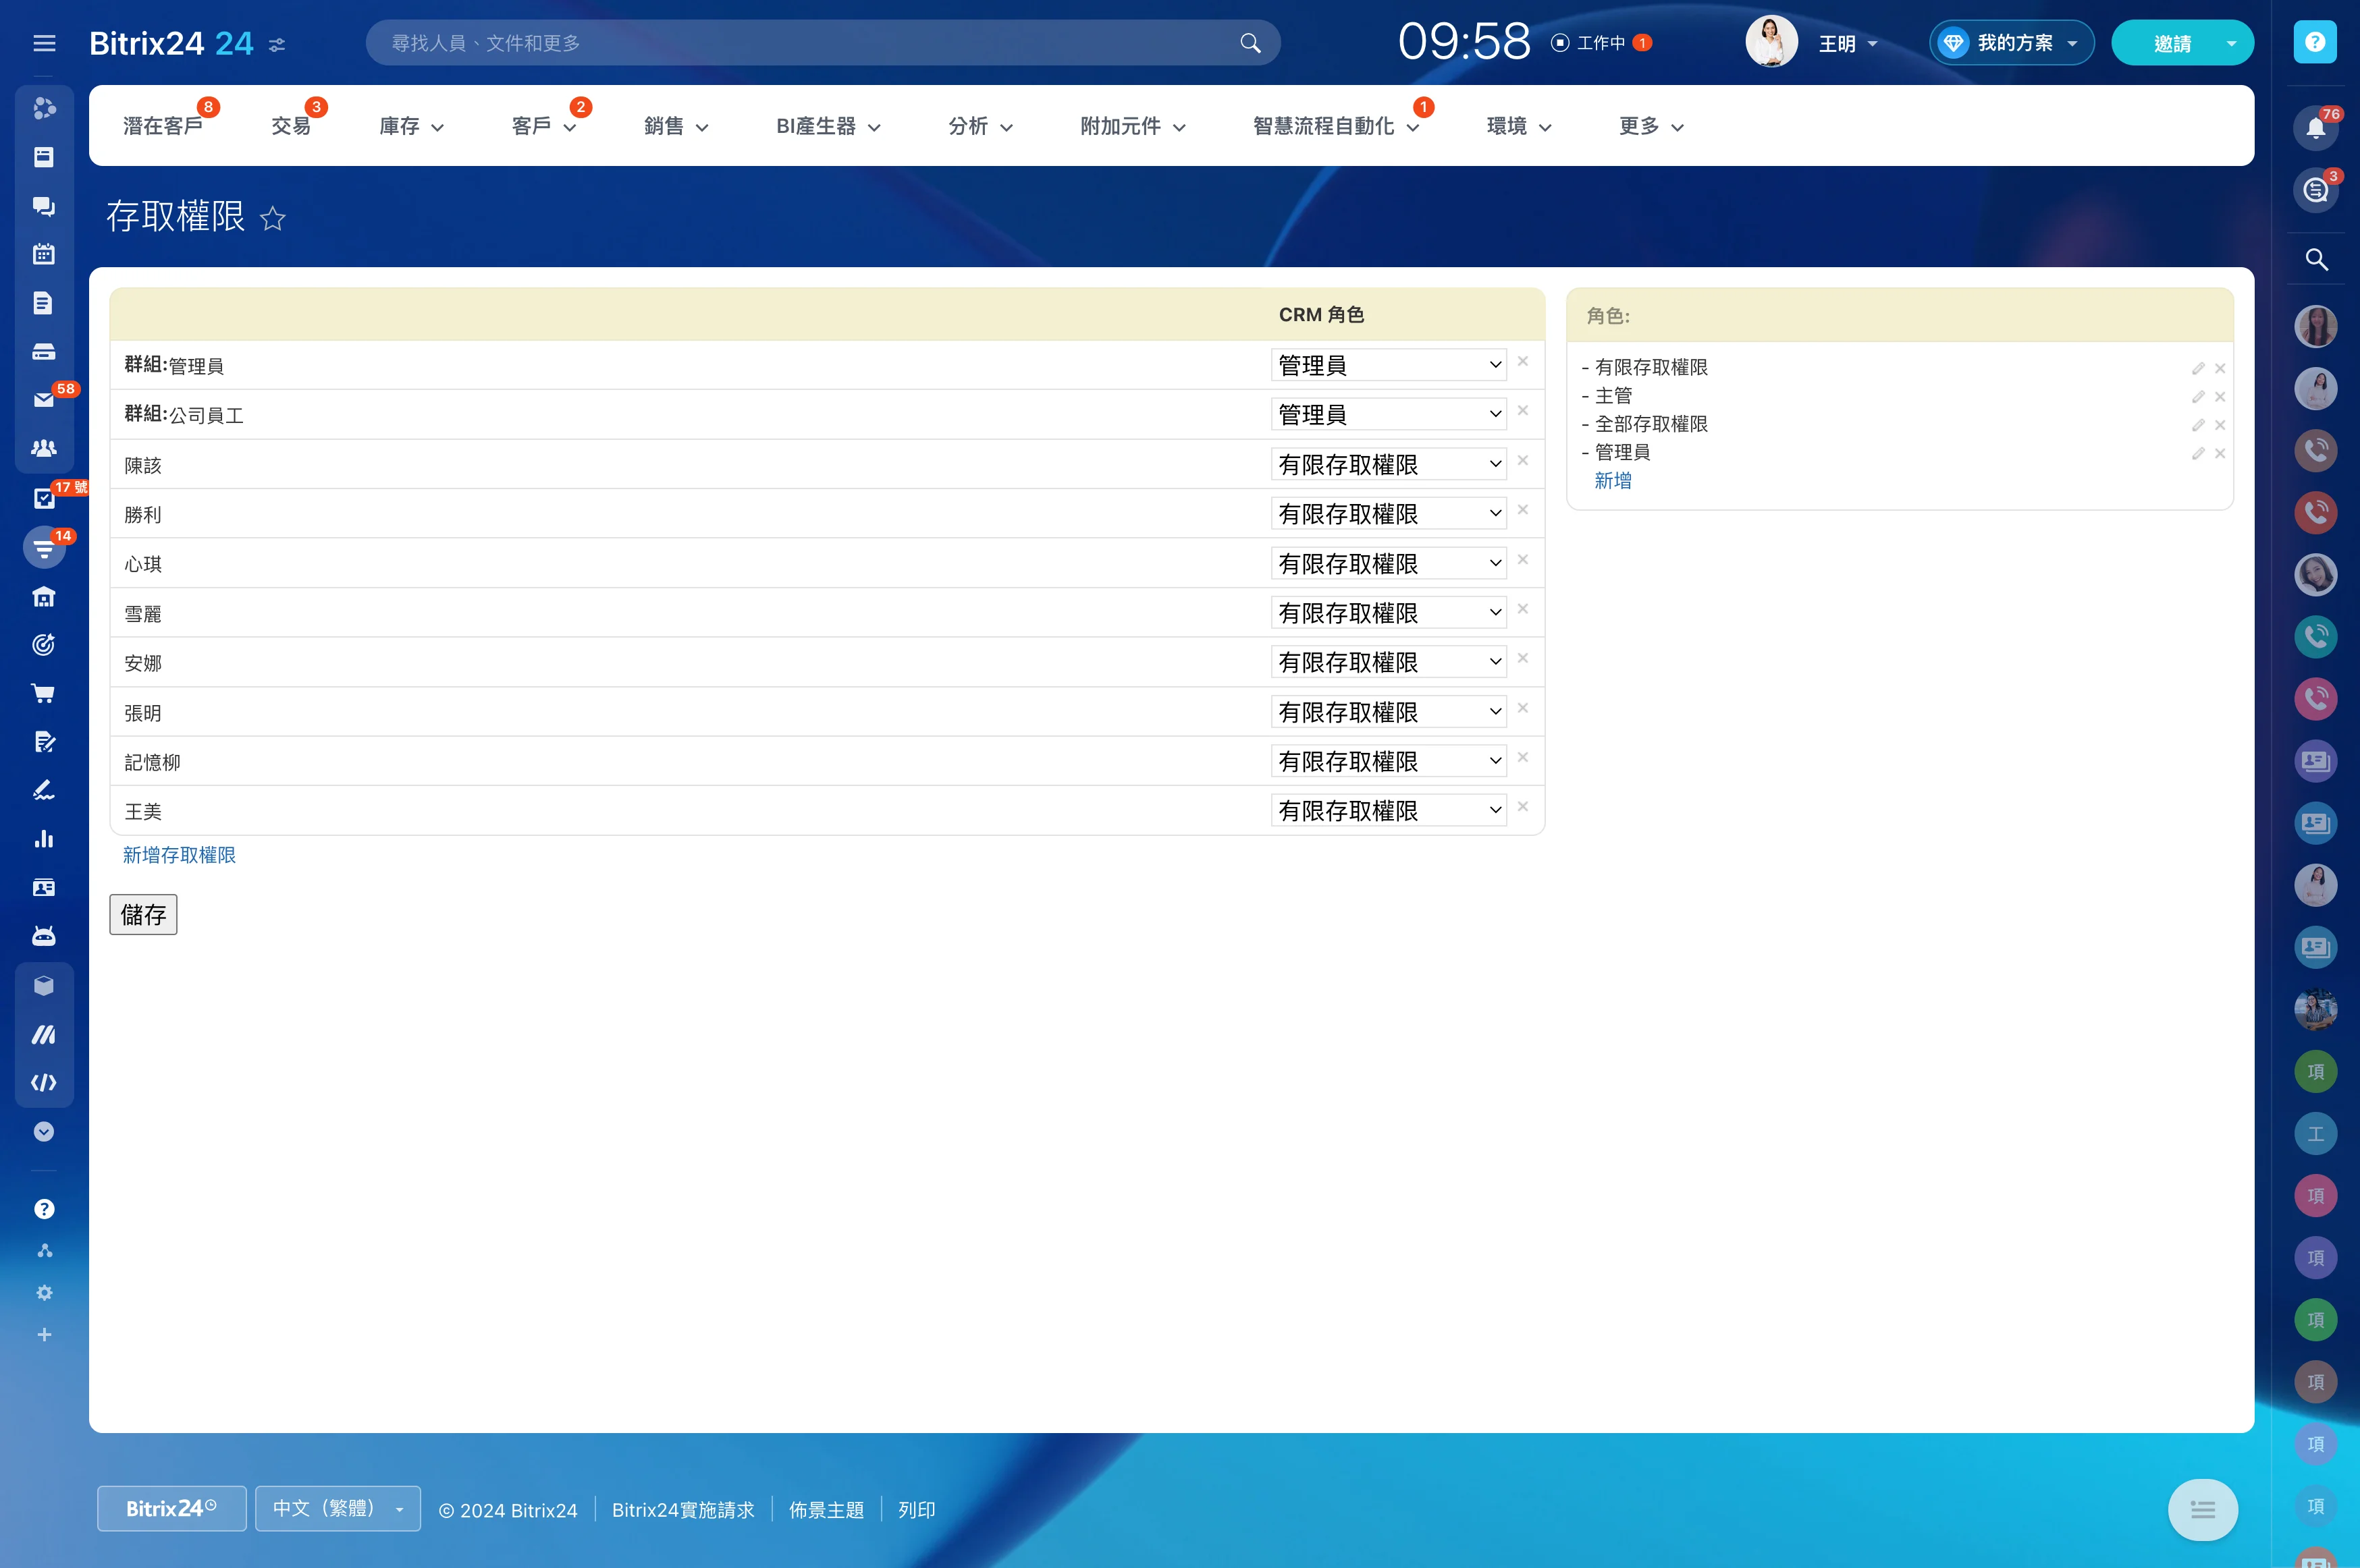Click the 新增存取權限 link
This screenshot has height=1568, width=2360.
pyautogui.click(x=179, y=855)
